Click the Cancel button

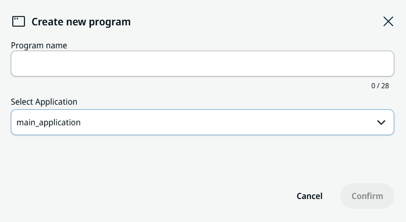click(309, 196)
